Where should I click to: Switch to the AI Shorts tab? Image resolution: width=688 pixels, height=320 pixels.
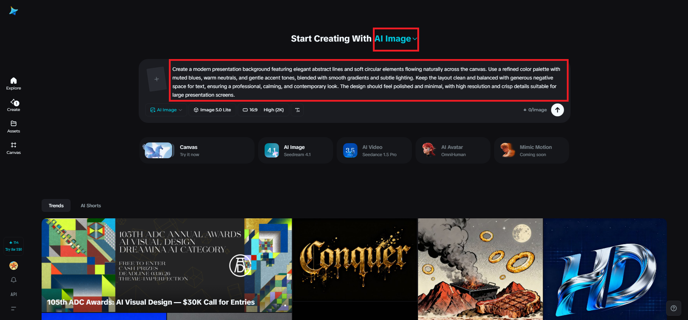click(91, 205)
